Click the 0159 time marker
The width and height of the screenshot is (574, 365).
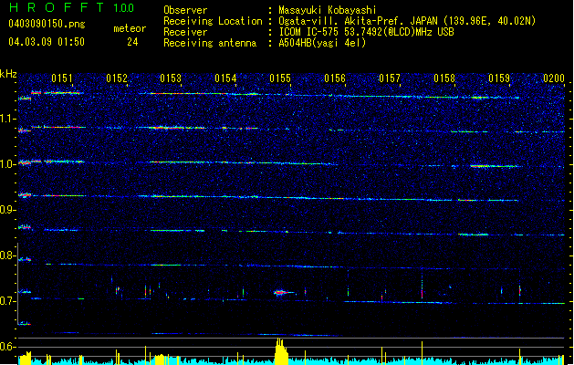(x=499, y=78)
